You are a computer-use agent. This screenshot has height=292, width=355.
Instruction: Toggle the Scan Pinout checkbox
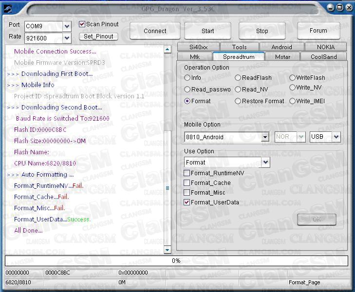coord(82,24)
